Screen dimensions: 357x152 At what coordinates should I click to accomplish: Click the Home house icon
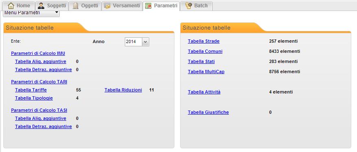(11, 6)
